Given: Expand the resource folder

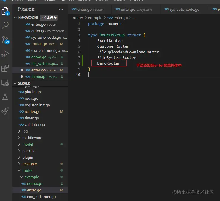Looking at the screenshot, I should click(19, 164).
